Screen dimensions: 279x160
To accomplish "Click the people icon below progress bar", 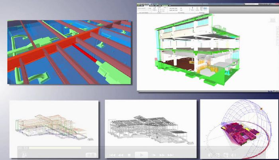I will 24,155.
